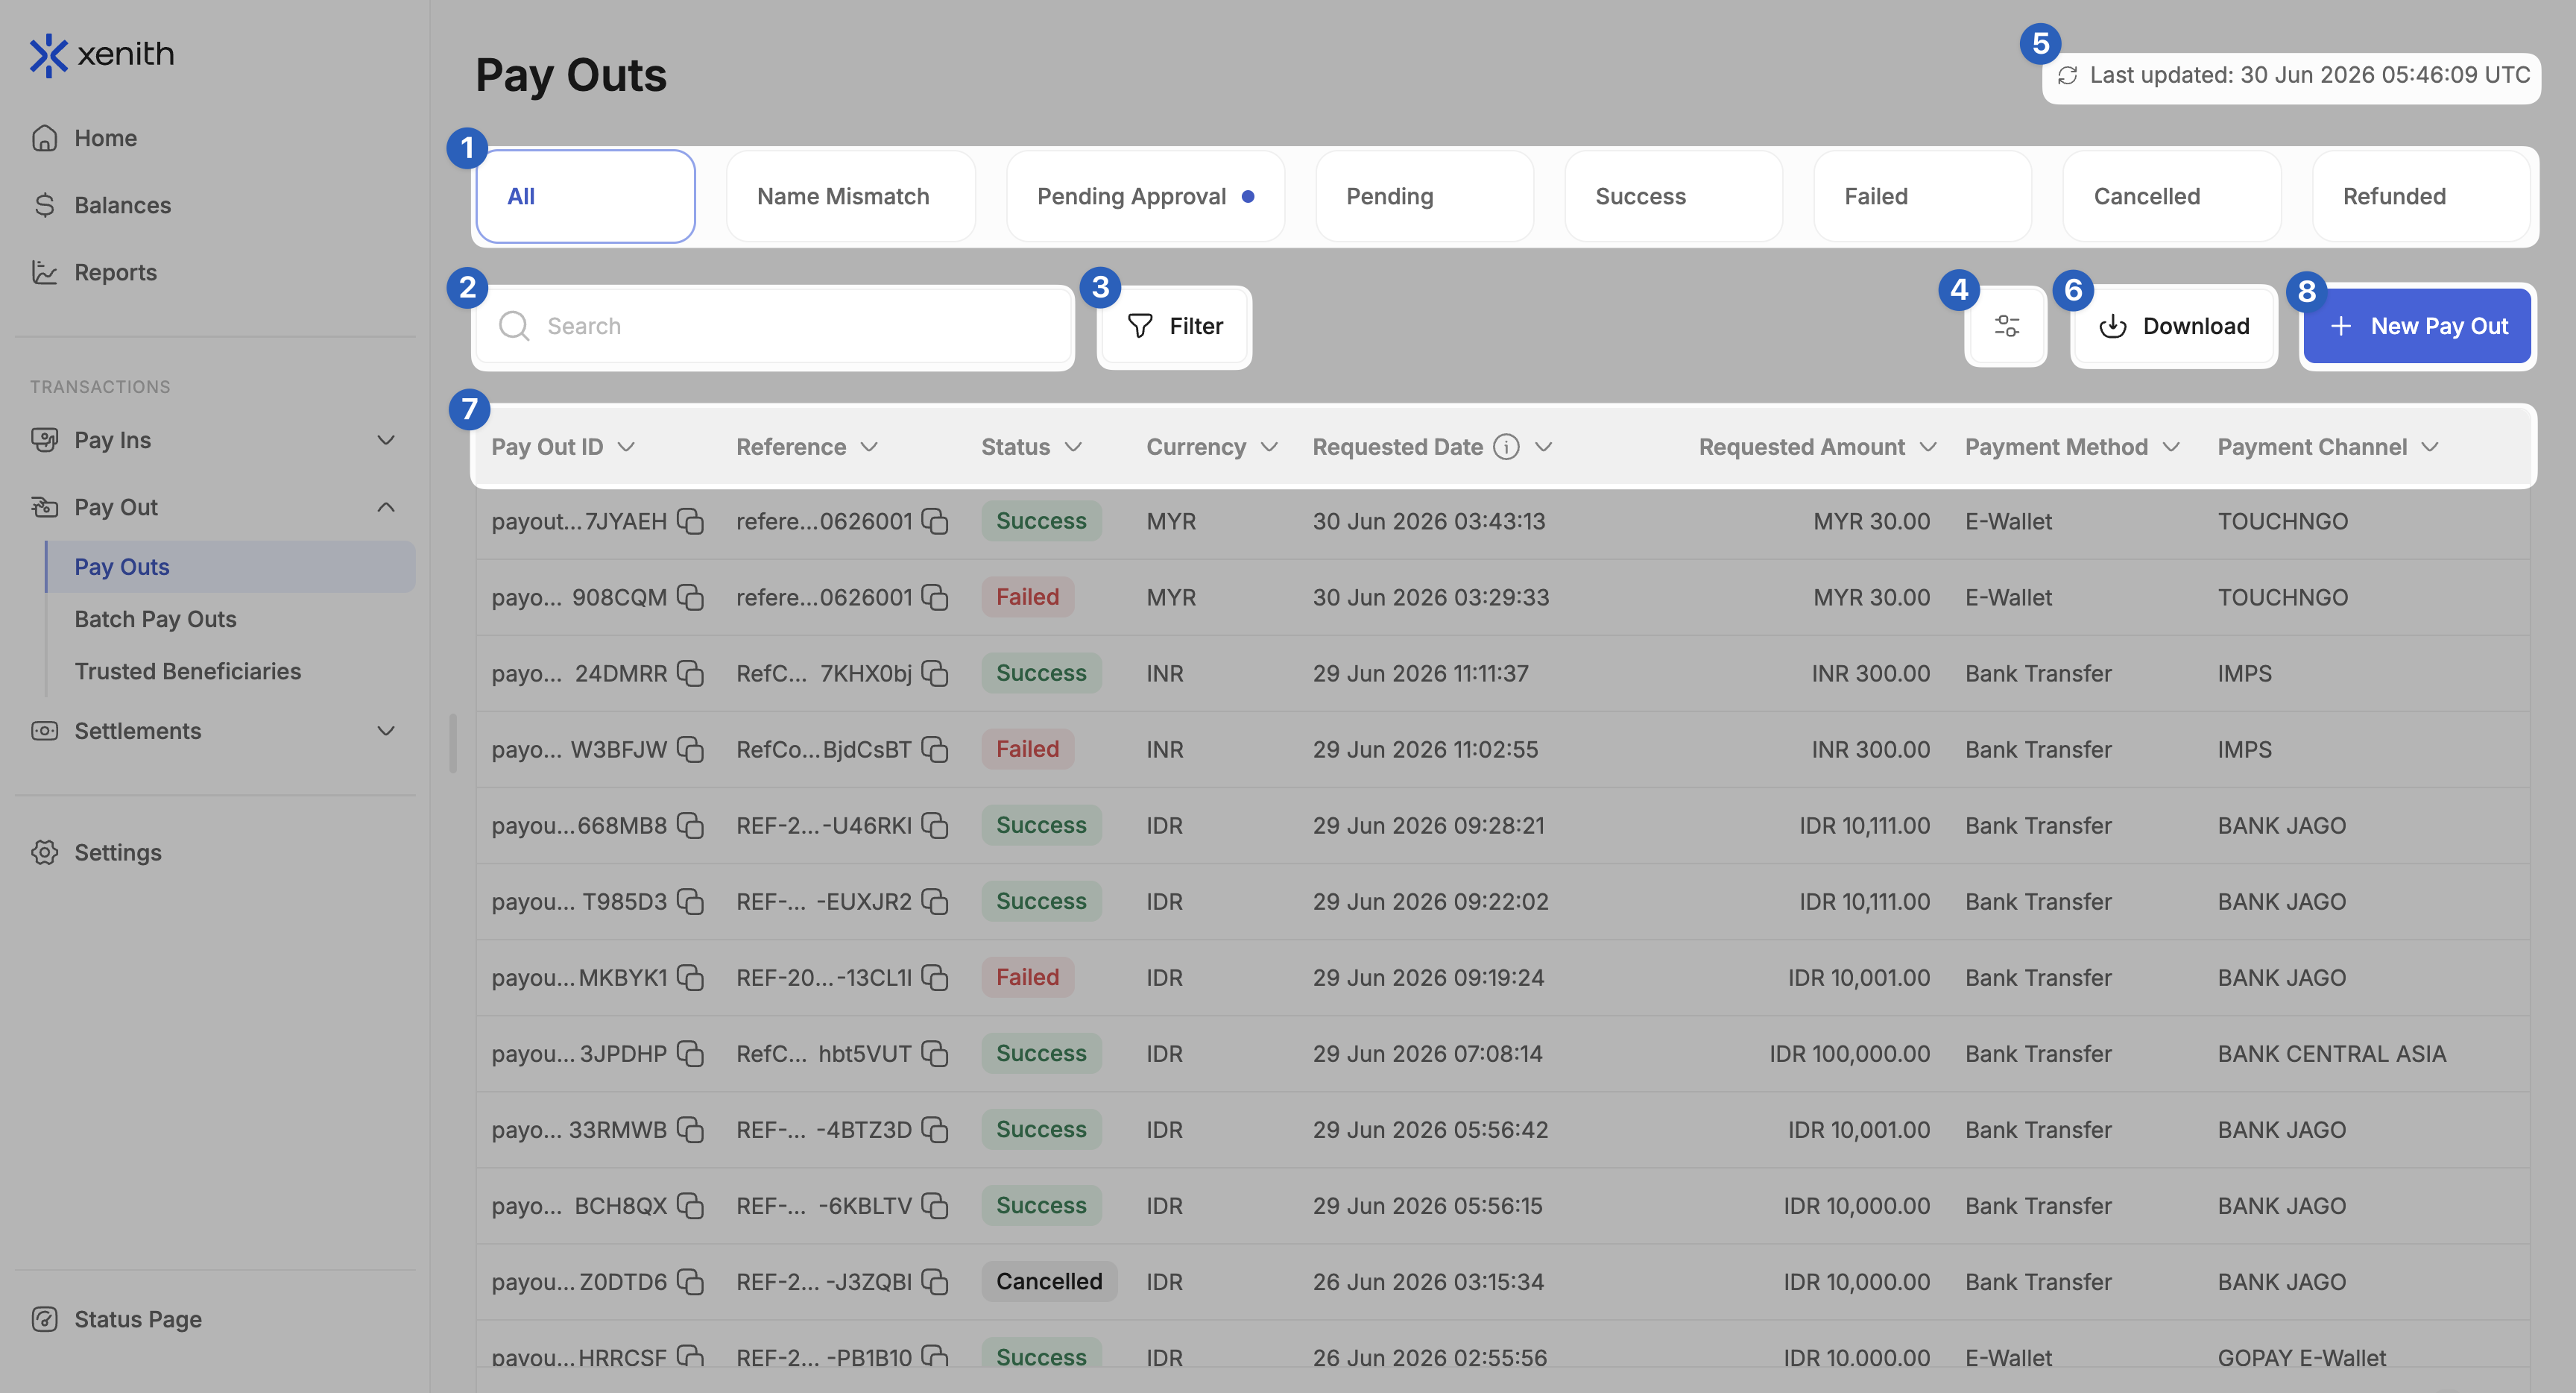
Task: Open Payment Channel column dropdown
Action: [2430, 447]
